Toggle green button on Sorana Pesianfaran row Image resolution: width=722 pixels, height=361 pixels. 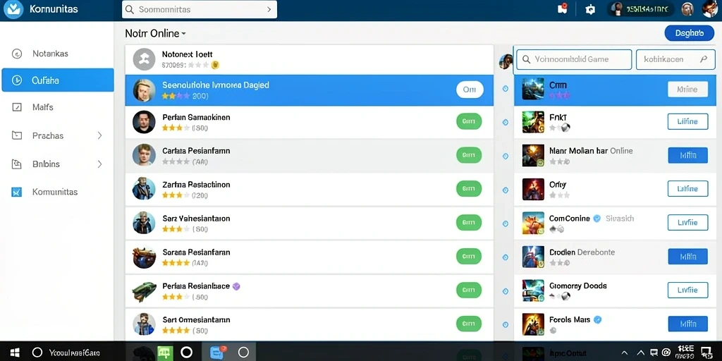[469, 256]
